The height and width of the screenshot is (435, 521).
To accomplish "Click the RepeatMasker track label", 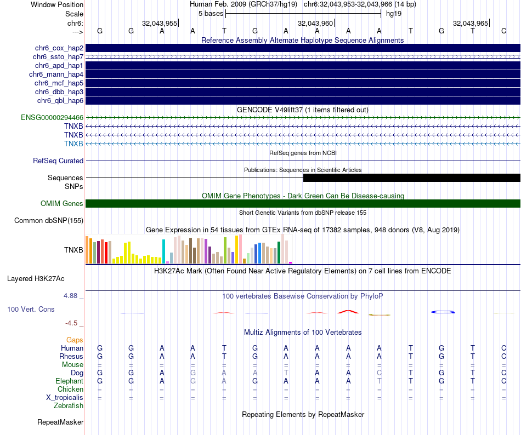I will [x=60, y=422].
